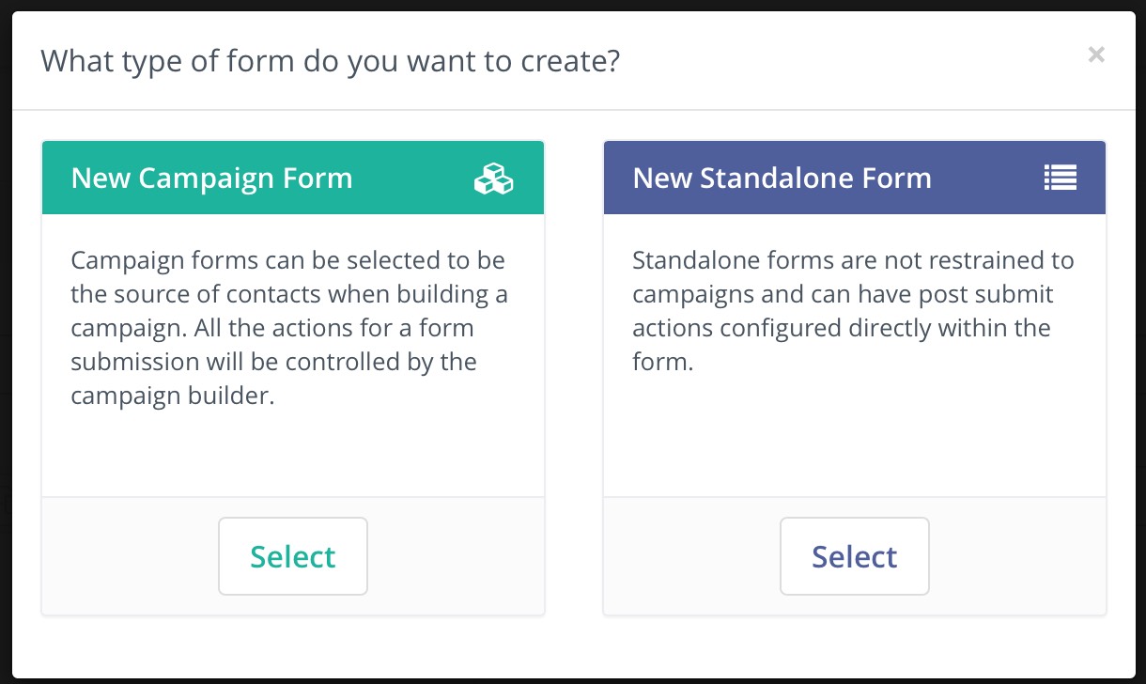Close the form type dialog

(1095, 55)
